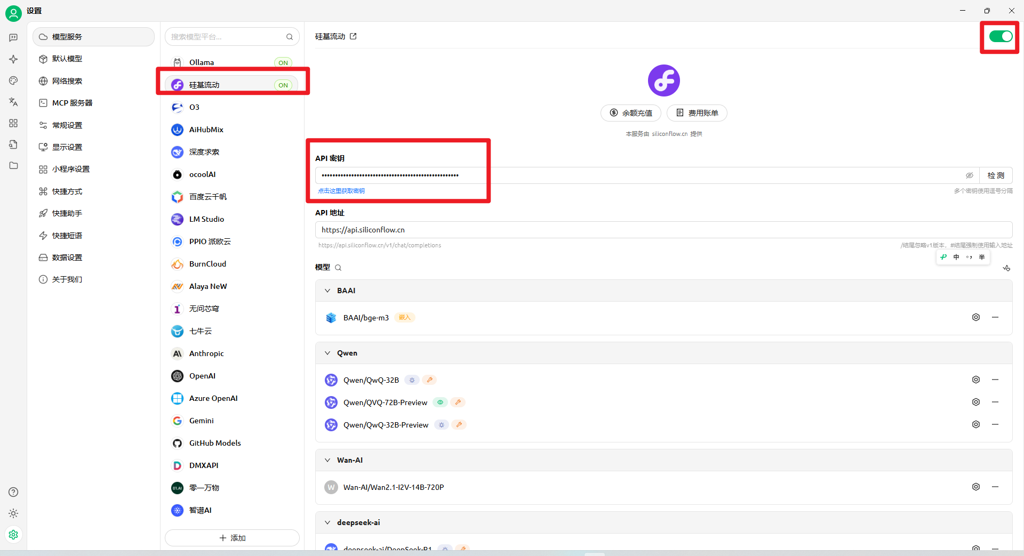Toggle the 硅基流动 provider enable switch
The width and height of the screenshot is (1024, 556).
[x=1001, y=36]
